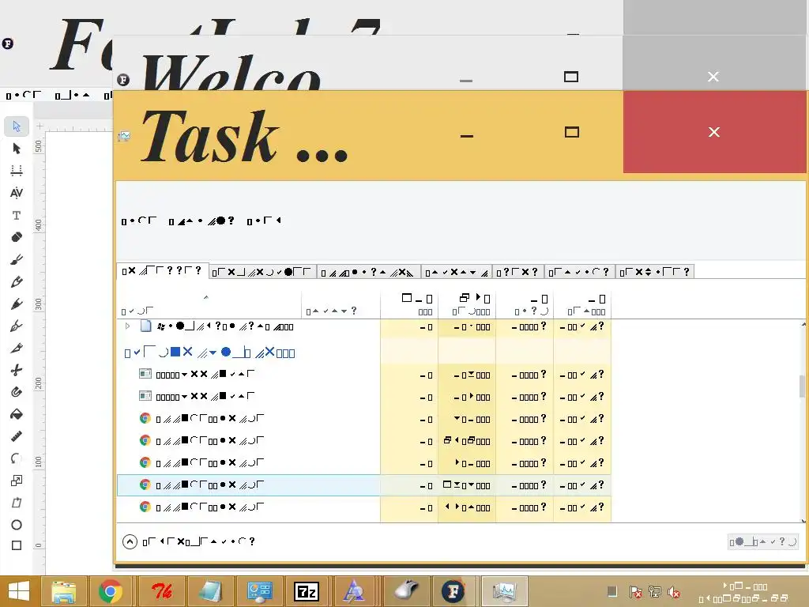Sort by the Name column header
Image resolution: width=809 pixels, height=607 pixels.
tap(209, 304)
